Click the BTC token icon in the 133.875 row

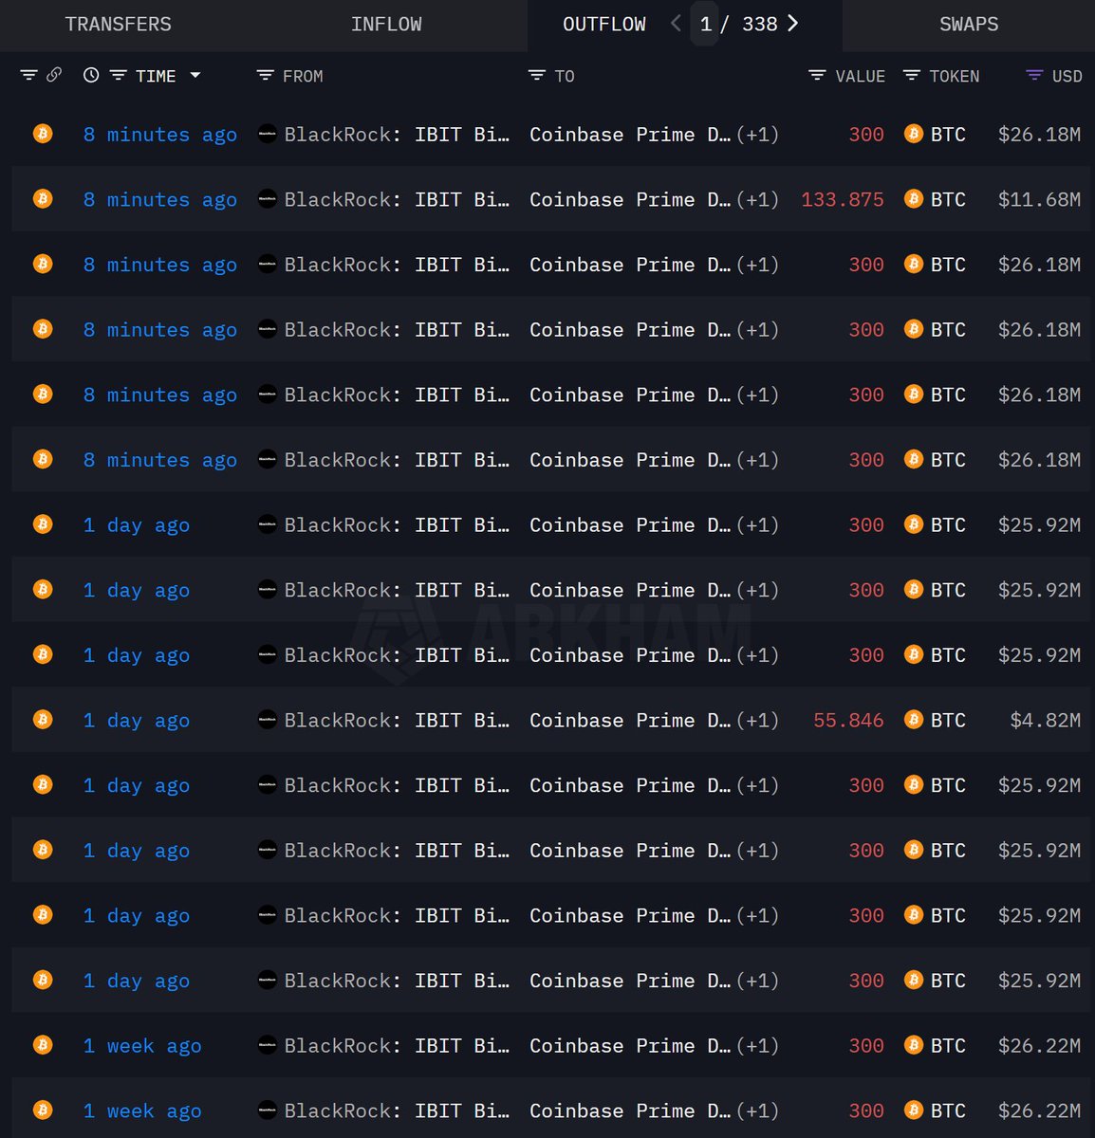[914, 199]
